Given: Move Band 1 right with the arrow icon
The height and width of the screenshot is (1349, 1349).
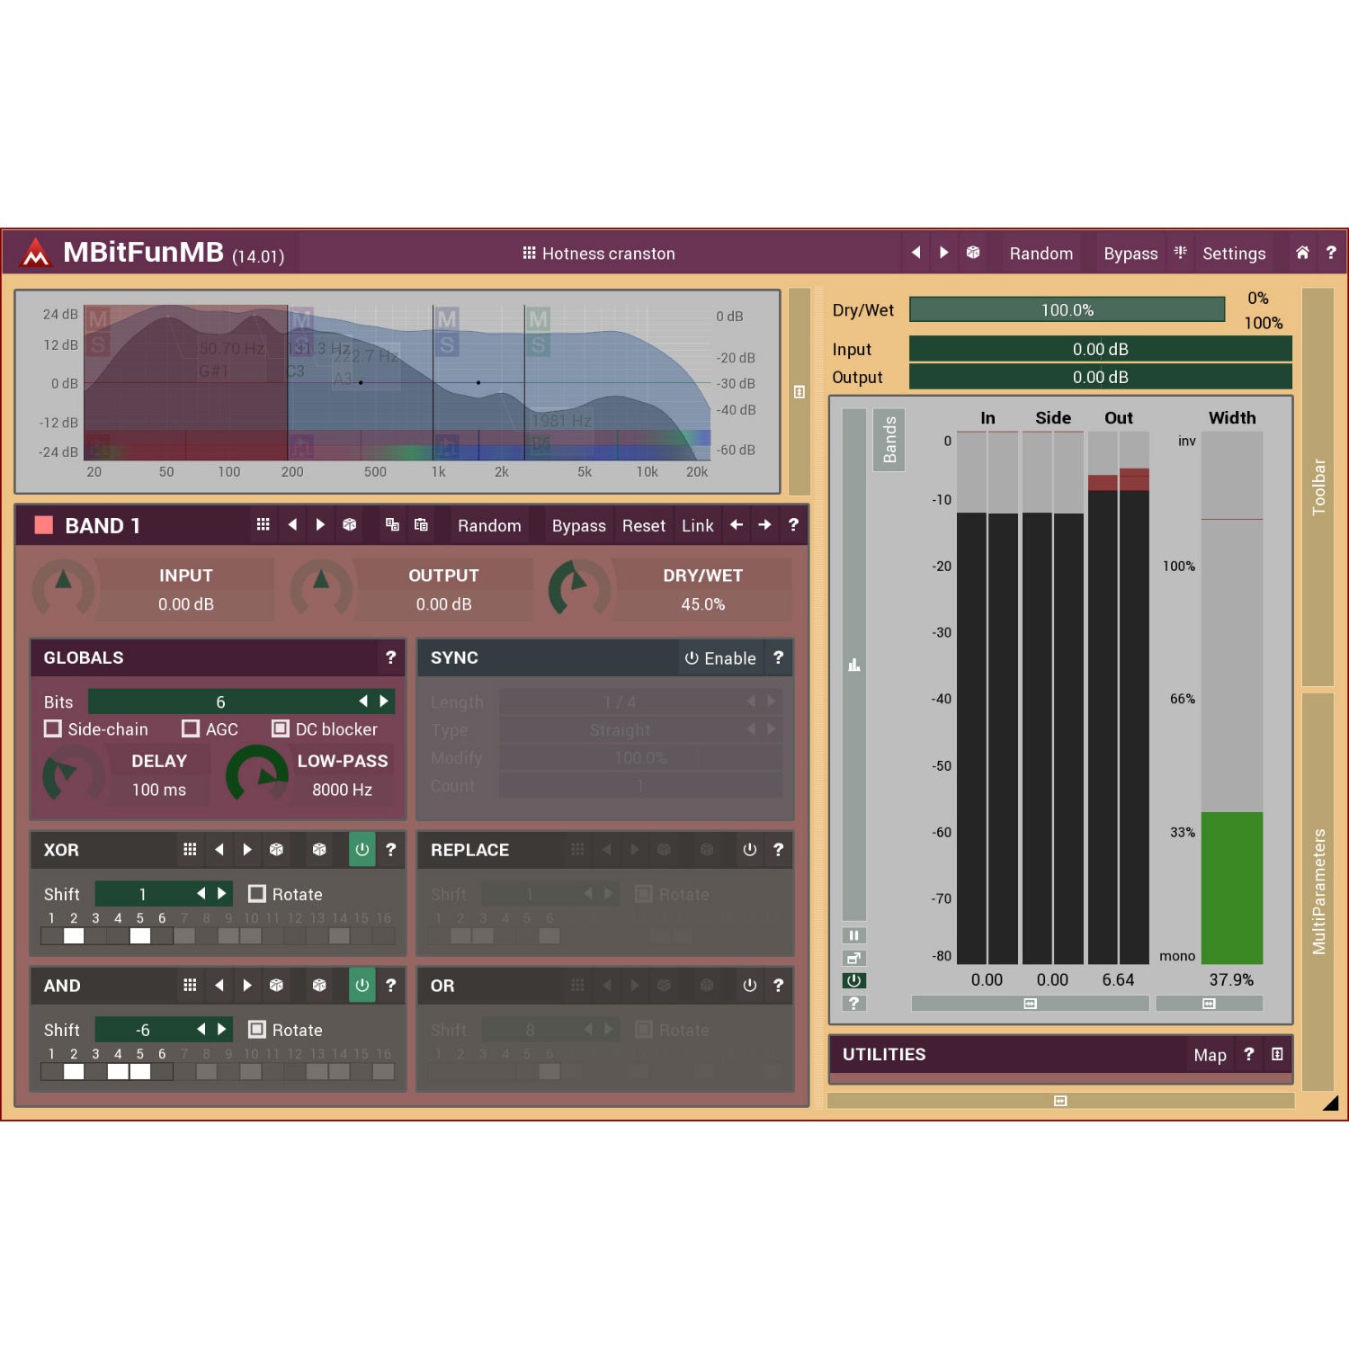Looking at the screenshot, I should 764,524.
